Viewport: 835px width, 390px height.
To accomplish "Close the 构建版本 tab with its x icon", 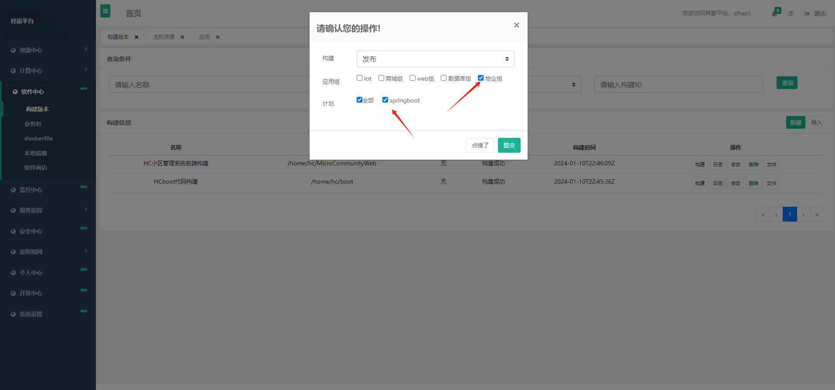I will click(x=136, y=37).
